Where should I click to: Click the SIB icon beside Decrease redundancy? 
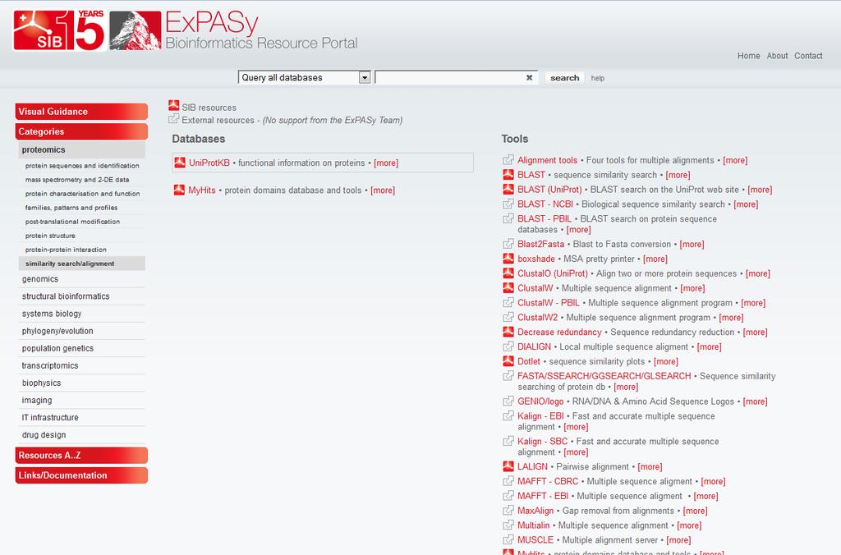508,332
